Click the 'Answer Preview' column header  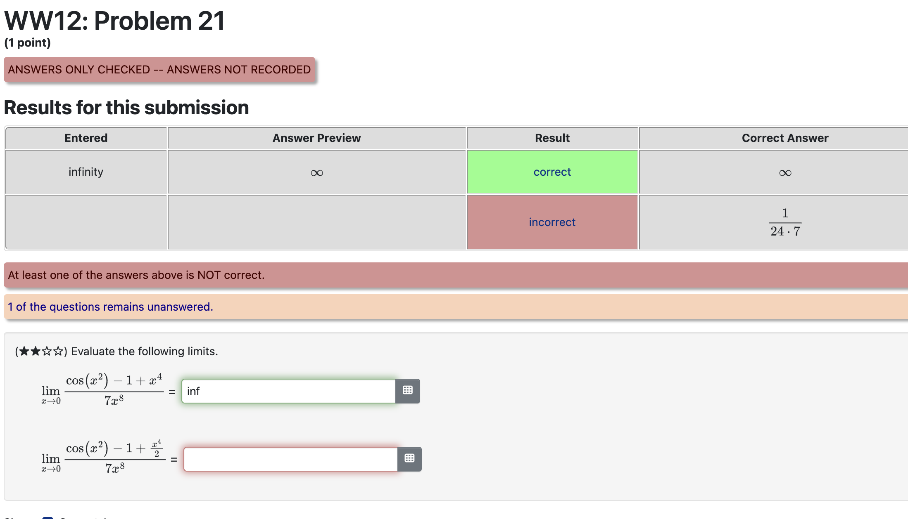(x=316, y=138)
